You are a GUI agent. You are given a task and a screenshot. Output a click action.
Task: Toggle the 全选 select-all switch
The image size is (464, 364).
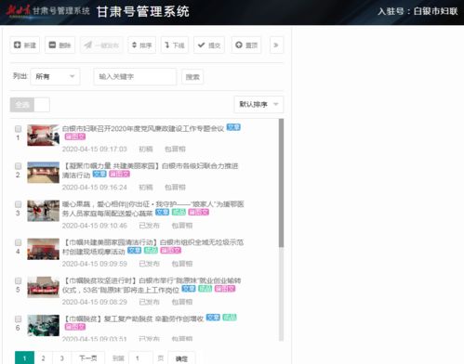click(x=30, y=105)
